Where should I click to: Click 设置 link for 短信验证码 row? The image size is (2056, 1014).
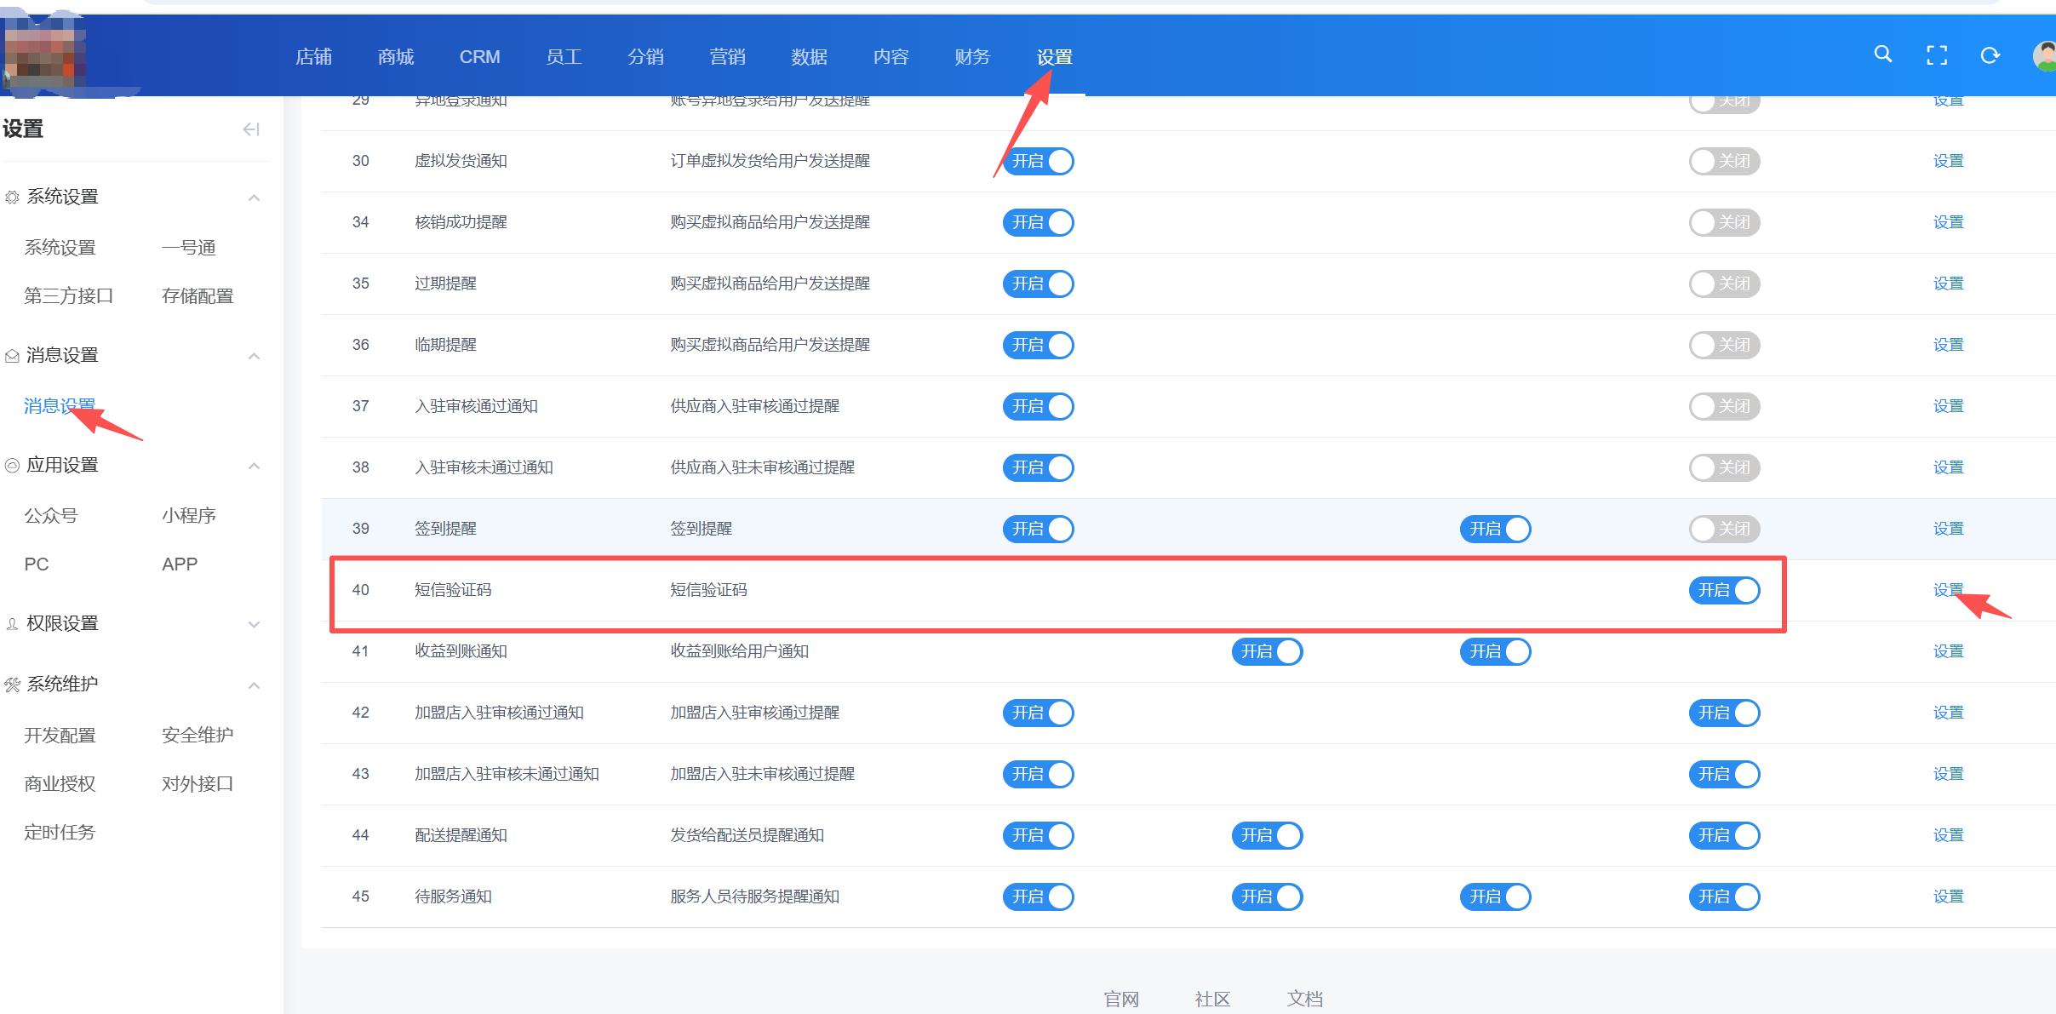click(1947, 590)
